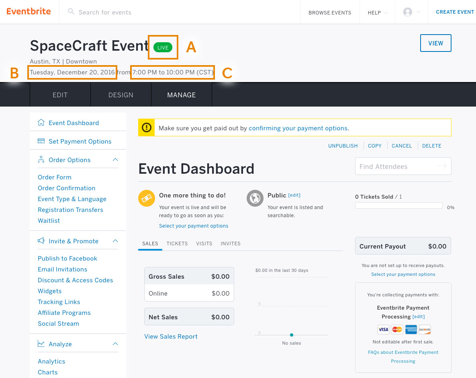Open Publish to Facebook
Image resolution: width=476 pixels, height=378 pixels.
click(x=67, y=258)
